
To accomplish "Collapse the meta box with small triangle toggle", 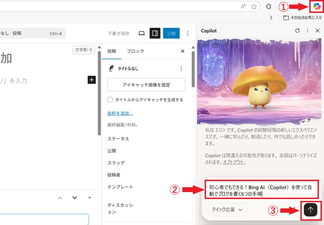I will pyautogui.click(x=90, y=197).
